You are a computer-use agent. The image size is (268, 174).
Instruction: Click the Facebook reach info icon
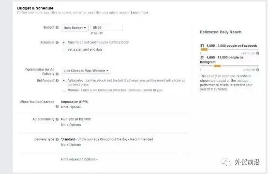[258, 54]
